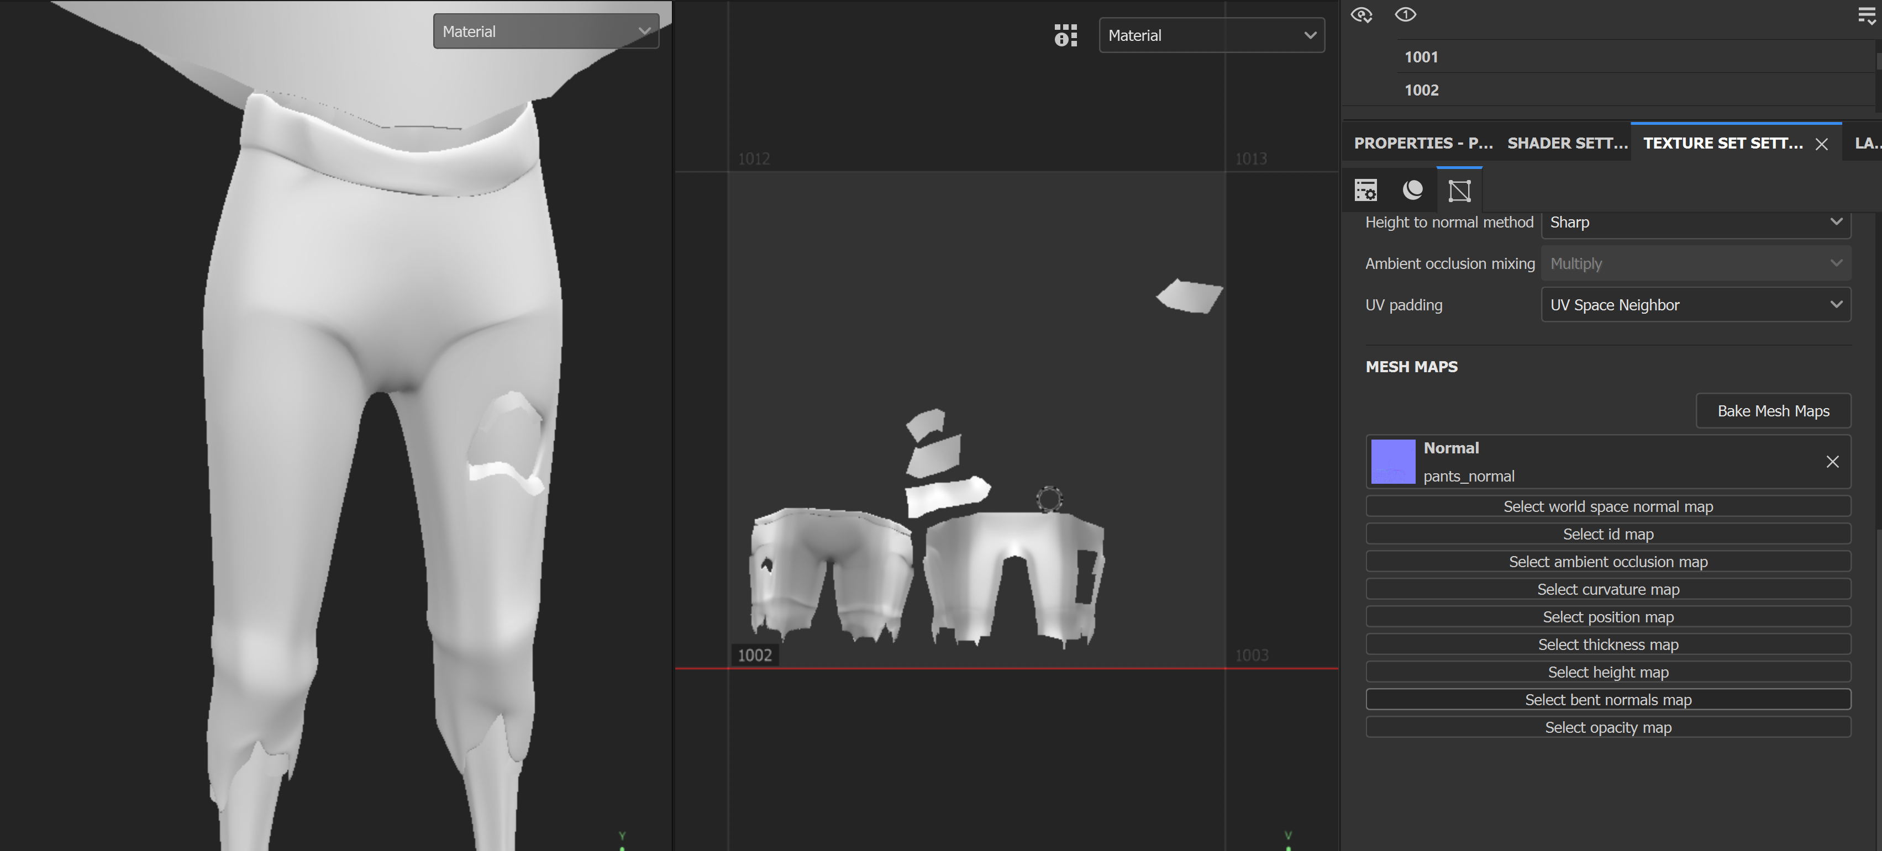Viewport: 1882px width, 851px height.
Task: Click the purple pants_normal texture thumbnail
Action: (x=1392, y=462)
